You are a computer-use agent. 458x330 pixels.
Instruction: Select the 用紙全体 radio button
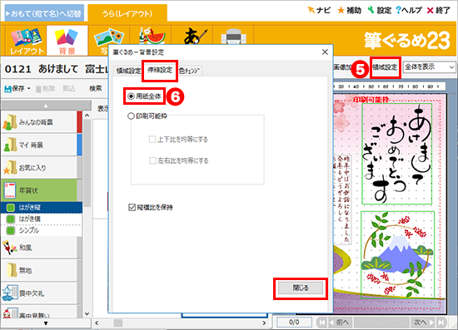pyautogui.click(x=132, y=96)
